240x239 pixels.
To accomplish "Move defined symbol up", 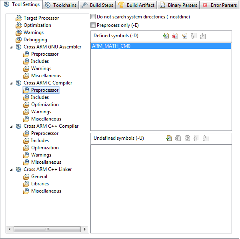I will [x=194, y=36].
